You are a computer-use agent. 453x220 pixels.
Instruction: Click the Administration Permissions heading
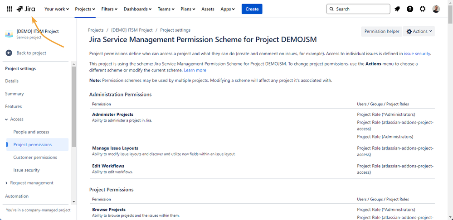pyautogui.click(x=121, y=94)
